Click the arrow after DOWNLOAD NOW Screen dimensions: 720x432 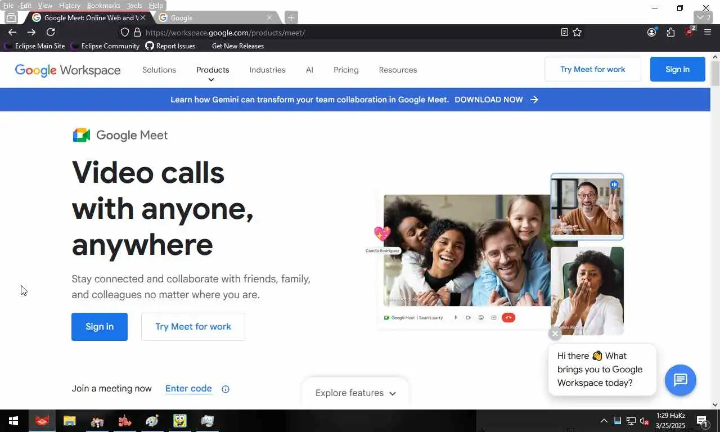tap(534, 100)
